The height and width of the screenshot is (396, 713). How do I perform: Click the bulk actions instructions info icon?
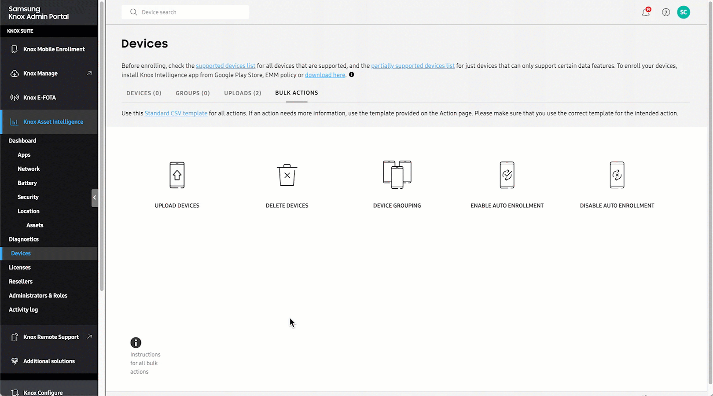(x=136, y=343)
